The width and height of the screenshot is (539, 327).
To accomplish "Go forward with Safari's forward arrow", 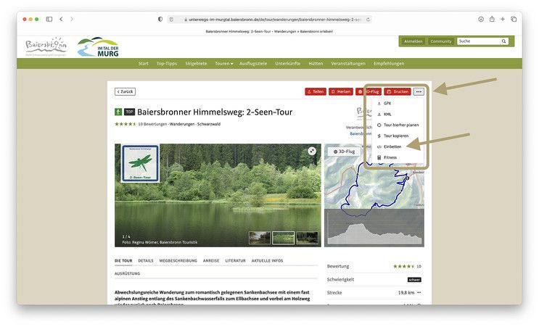I will [72, 20].
